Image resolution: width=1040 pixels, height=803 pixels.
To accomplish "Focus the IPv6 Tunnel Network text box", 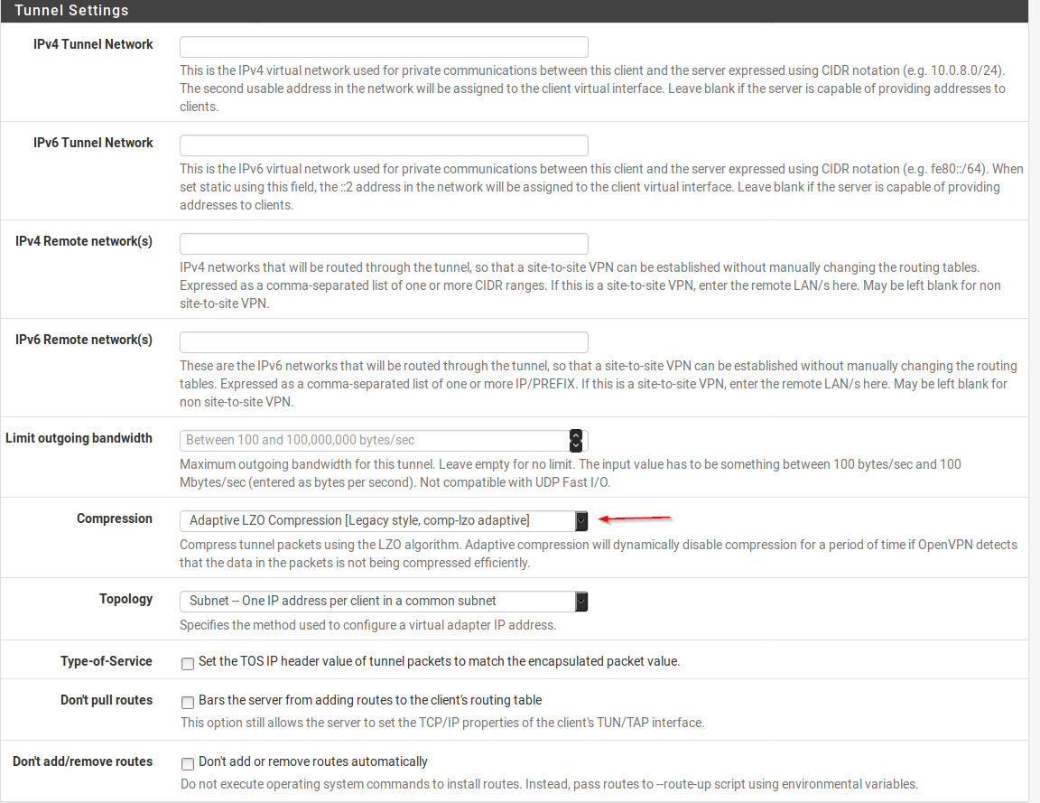I will point(384,145).
